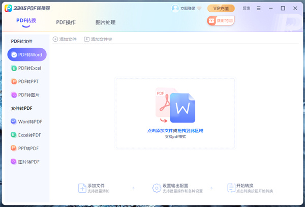Open the 反馈 feedback link
Viewport: 305px width, 207px height.
247,8
